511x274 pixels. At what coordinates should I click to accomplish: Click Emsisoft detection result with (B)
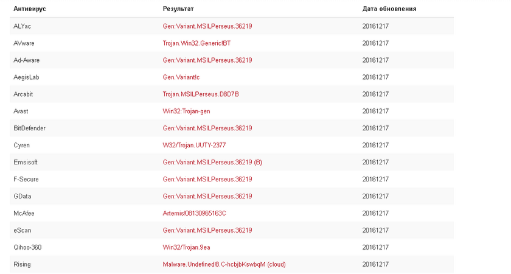[x=212, y=163]
